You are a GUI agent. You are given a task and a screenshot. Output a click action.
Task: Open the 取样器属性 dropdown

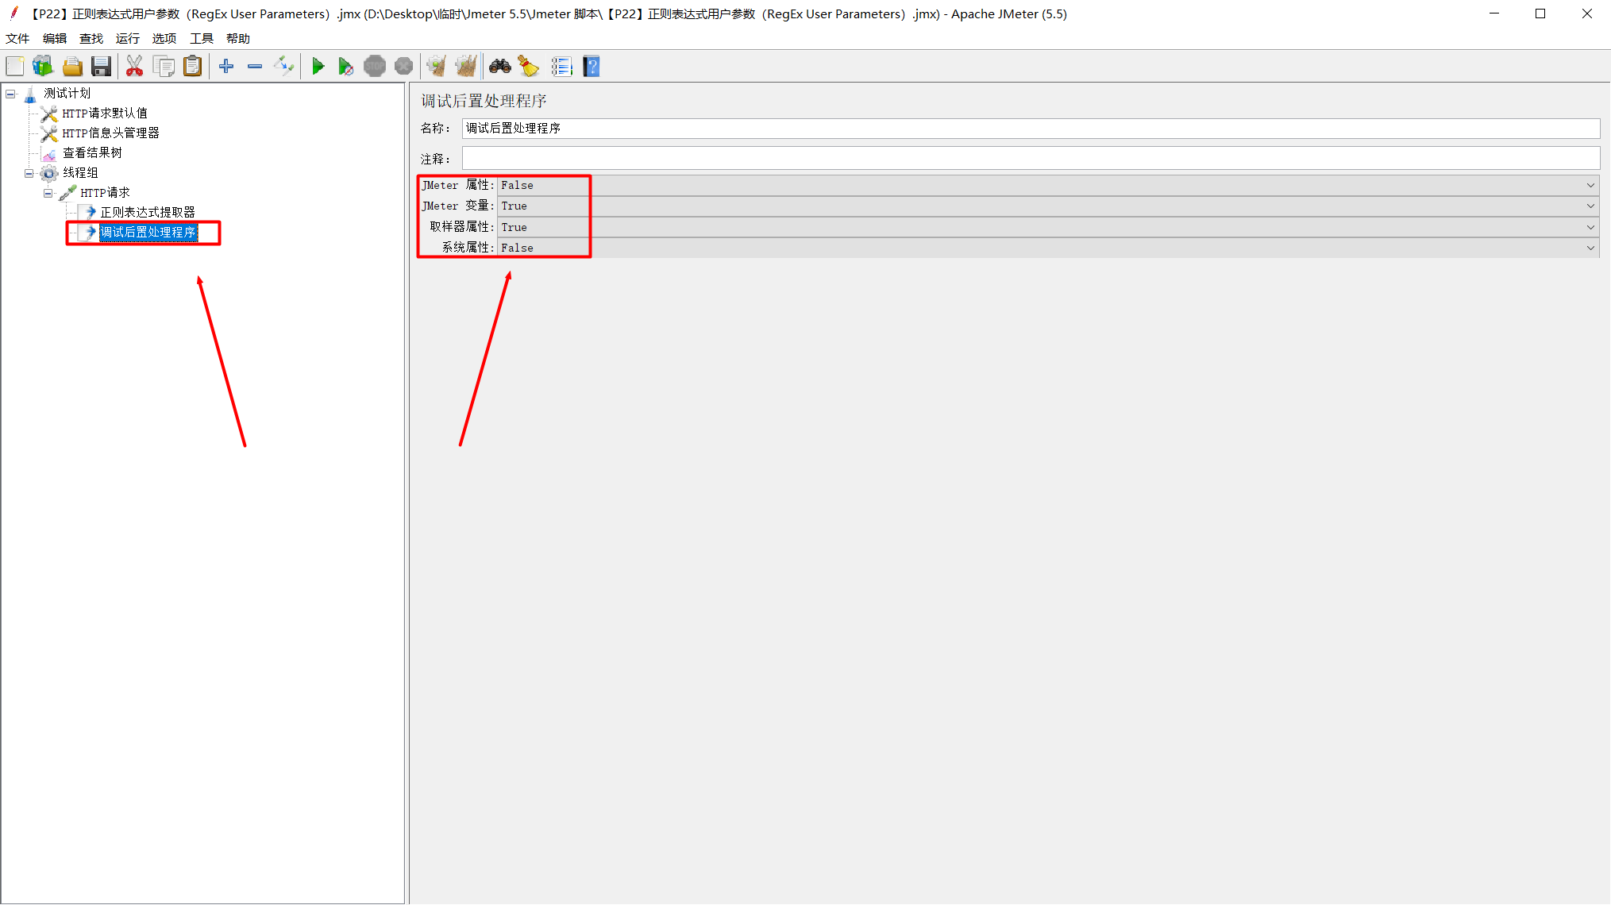click(1047, 227)
